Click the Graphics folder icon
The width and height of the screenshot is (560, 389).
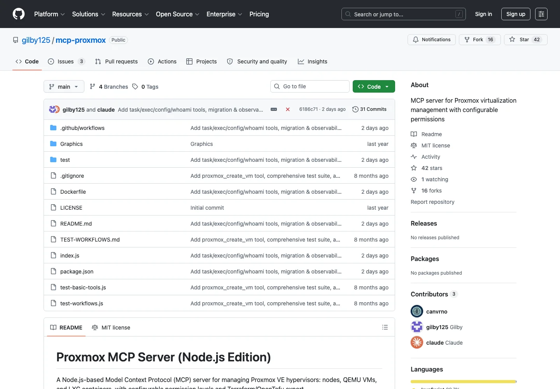53,144
